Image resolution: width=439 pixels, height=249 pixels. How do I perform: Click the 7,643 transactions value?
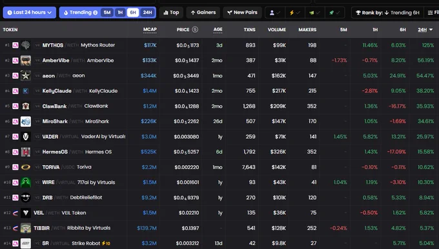[x=249, y=167]
